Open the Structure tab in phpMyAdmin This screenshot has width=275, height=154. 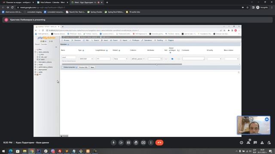pos(76,40)
